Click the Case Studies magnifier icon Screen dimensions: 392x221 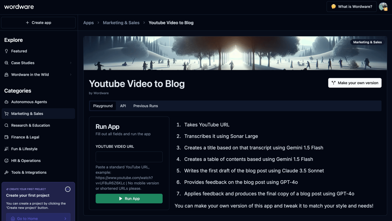(6, 63)
